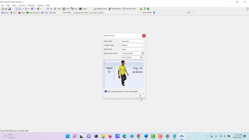
Task: Click the gear settings icon in toolbar
Action: (x=141, y=9)
